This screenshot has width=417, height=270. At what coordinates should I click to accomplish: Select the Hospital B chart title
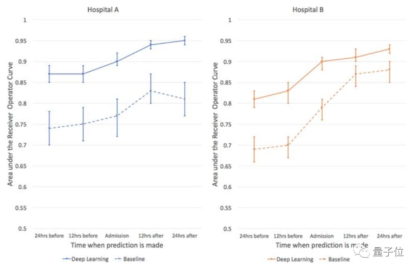click(308, 10)
